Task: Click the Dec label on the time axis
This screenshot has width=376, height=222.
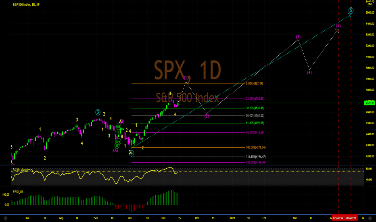Action: point(197,218)
